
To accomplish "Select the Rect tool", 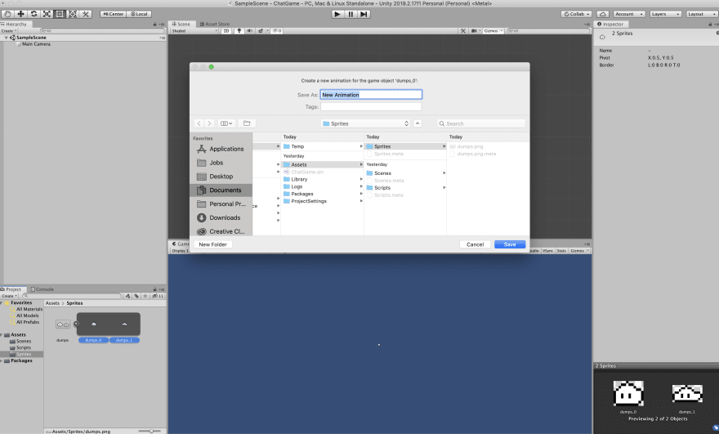I will [x=60, y=14].
